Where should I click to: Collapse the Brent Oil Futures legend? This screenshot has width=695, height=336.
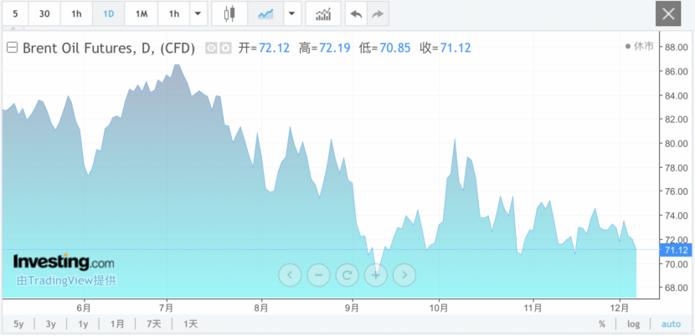(12, 48)
